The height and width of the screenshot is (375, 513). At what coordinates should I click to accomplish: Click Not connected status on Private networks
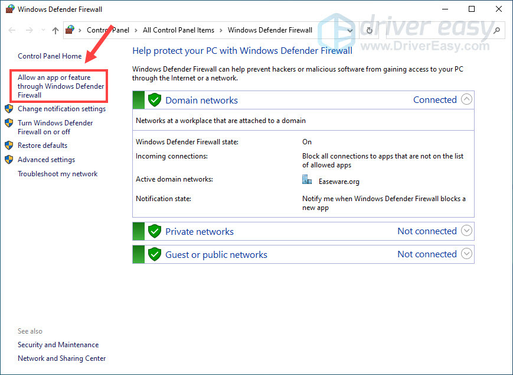pyautogui.click(x=427, y=231)
